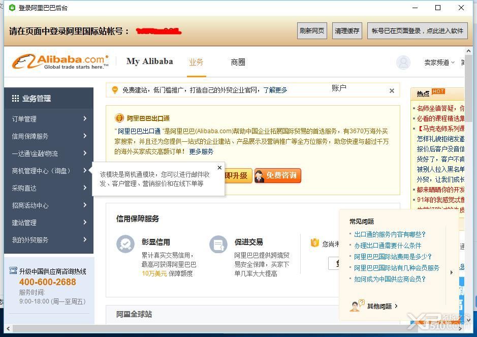477x337 pixels.
Task: Close the 商机通模块 tooltip popup
Action: 219,168
